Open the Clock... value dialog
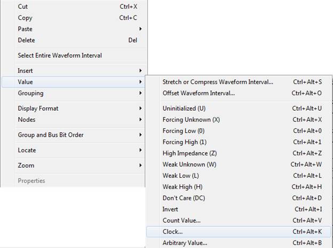The height and width of the screenshot is (248, 333). point(172,232)
